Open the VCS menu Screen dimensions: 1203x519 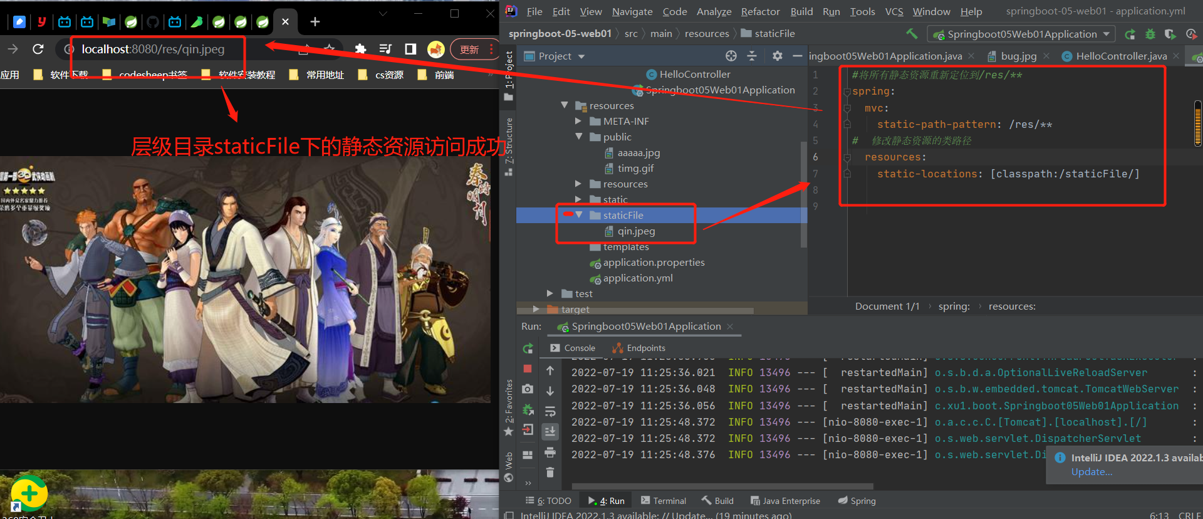click(894, 11)
